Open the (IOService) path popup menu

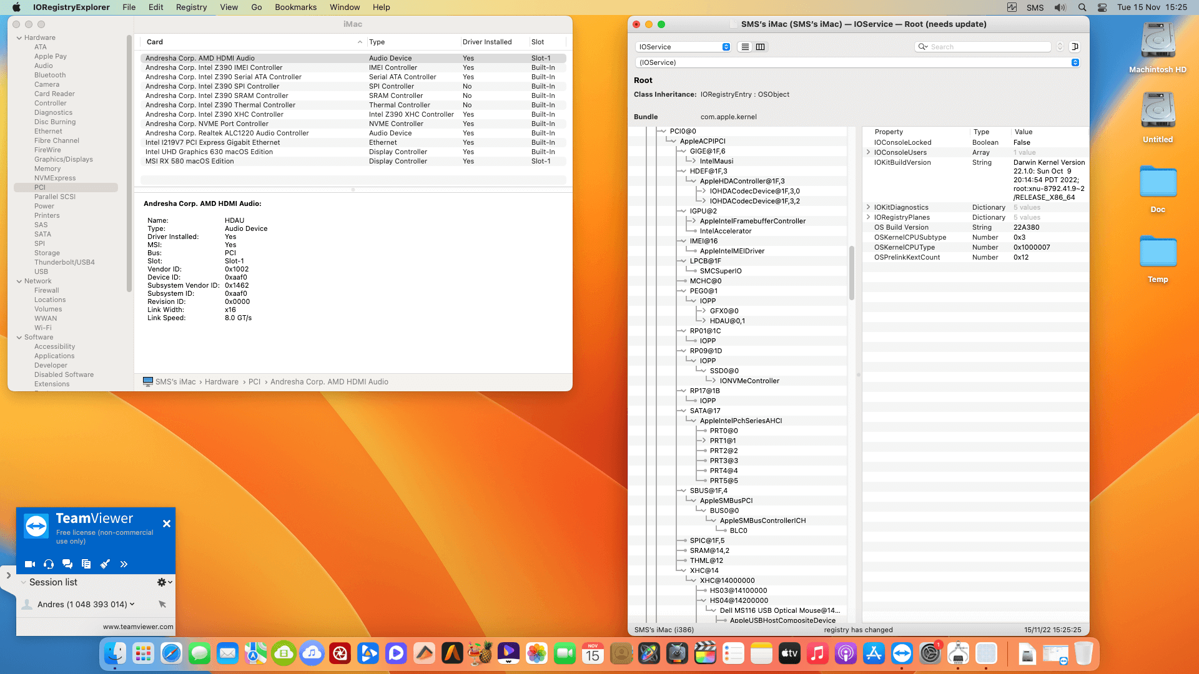pos(857,62)
